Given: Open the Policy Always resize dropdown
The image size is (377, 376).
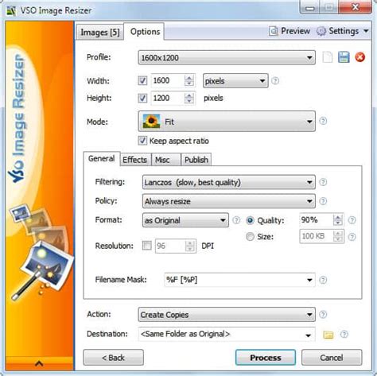Looking at the screenshot, I should click(x=229, y=201).
